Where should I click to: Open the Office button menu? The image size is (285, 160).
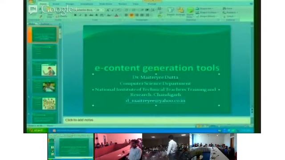32,2
